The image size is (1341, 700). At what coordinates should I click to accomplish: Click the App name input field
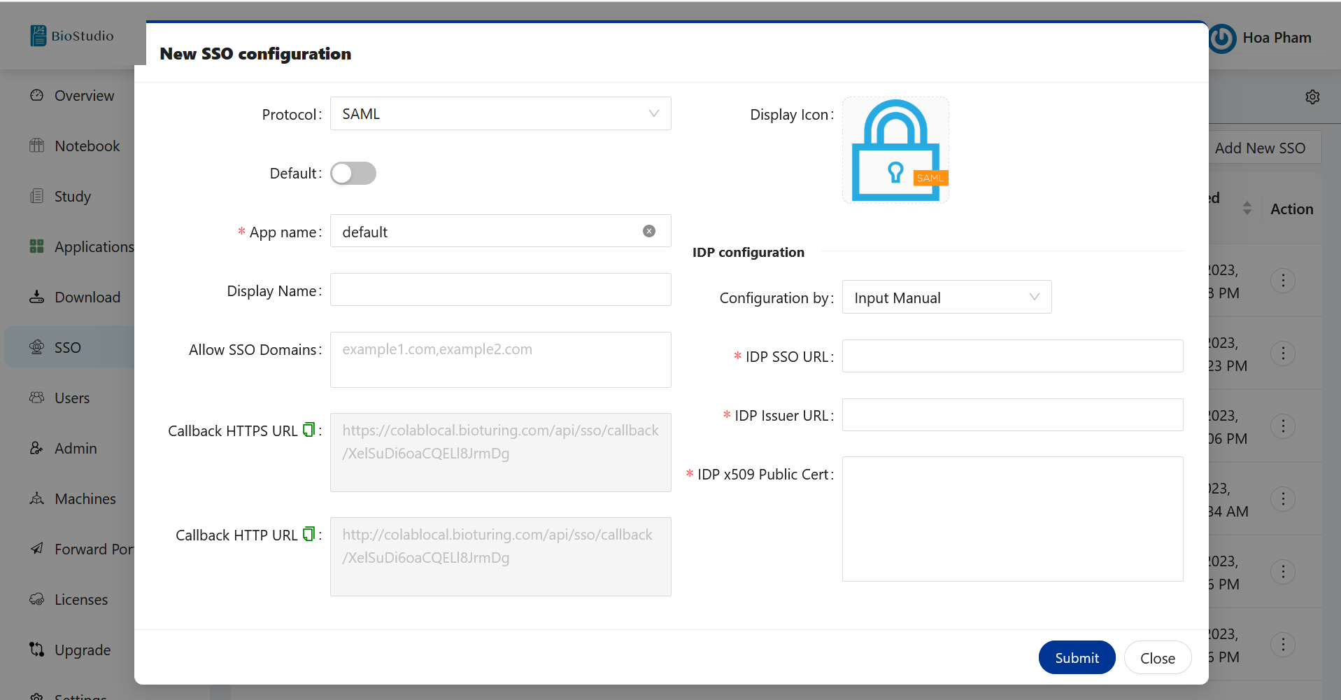coord(500,231)
